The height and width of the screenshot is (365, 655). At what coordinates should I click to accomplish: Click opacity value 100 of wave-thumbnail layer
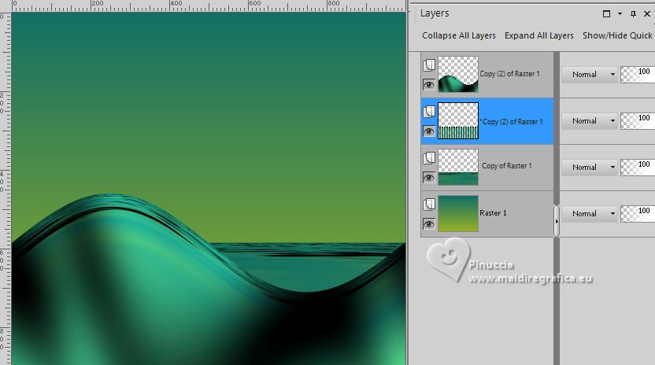click(644, 72)
